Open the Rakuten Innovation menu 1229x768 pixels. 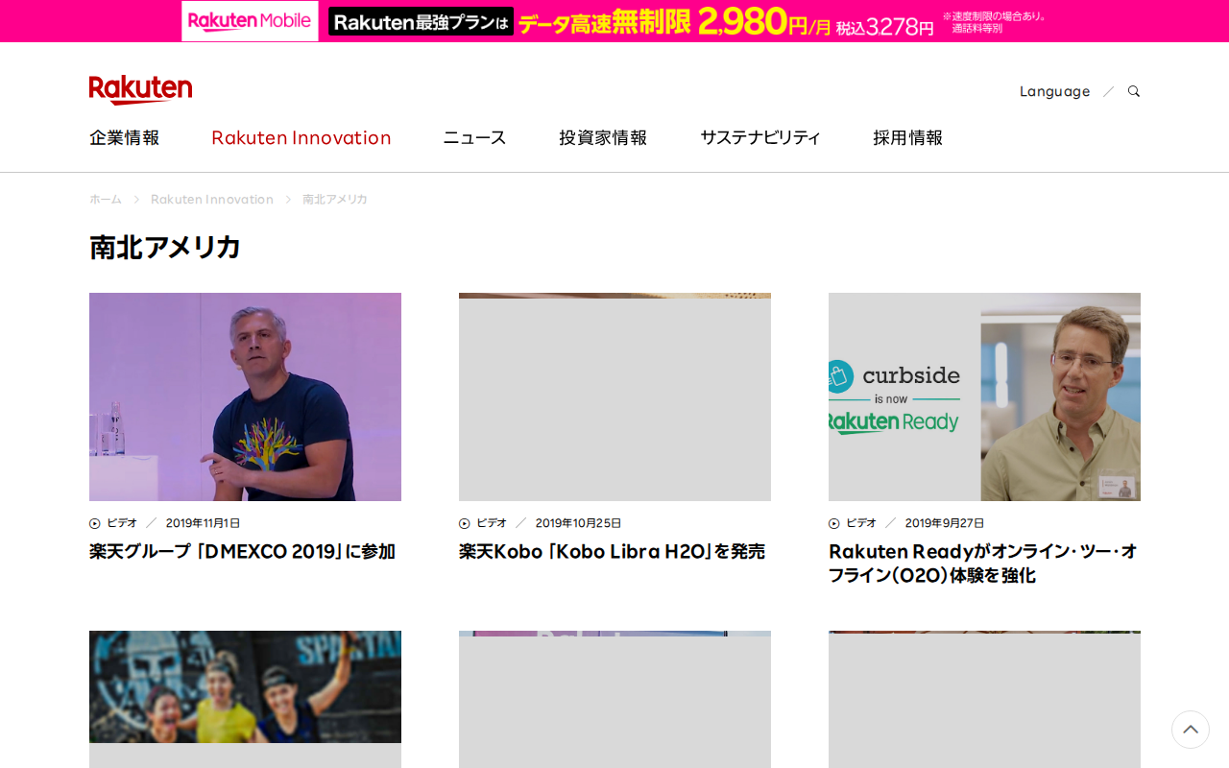coord(301,137)
